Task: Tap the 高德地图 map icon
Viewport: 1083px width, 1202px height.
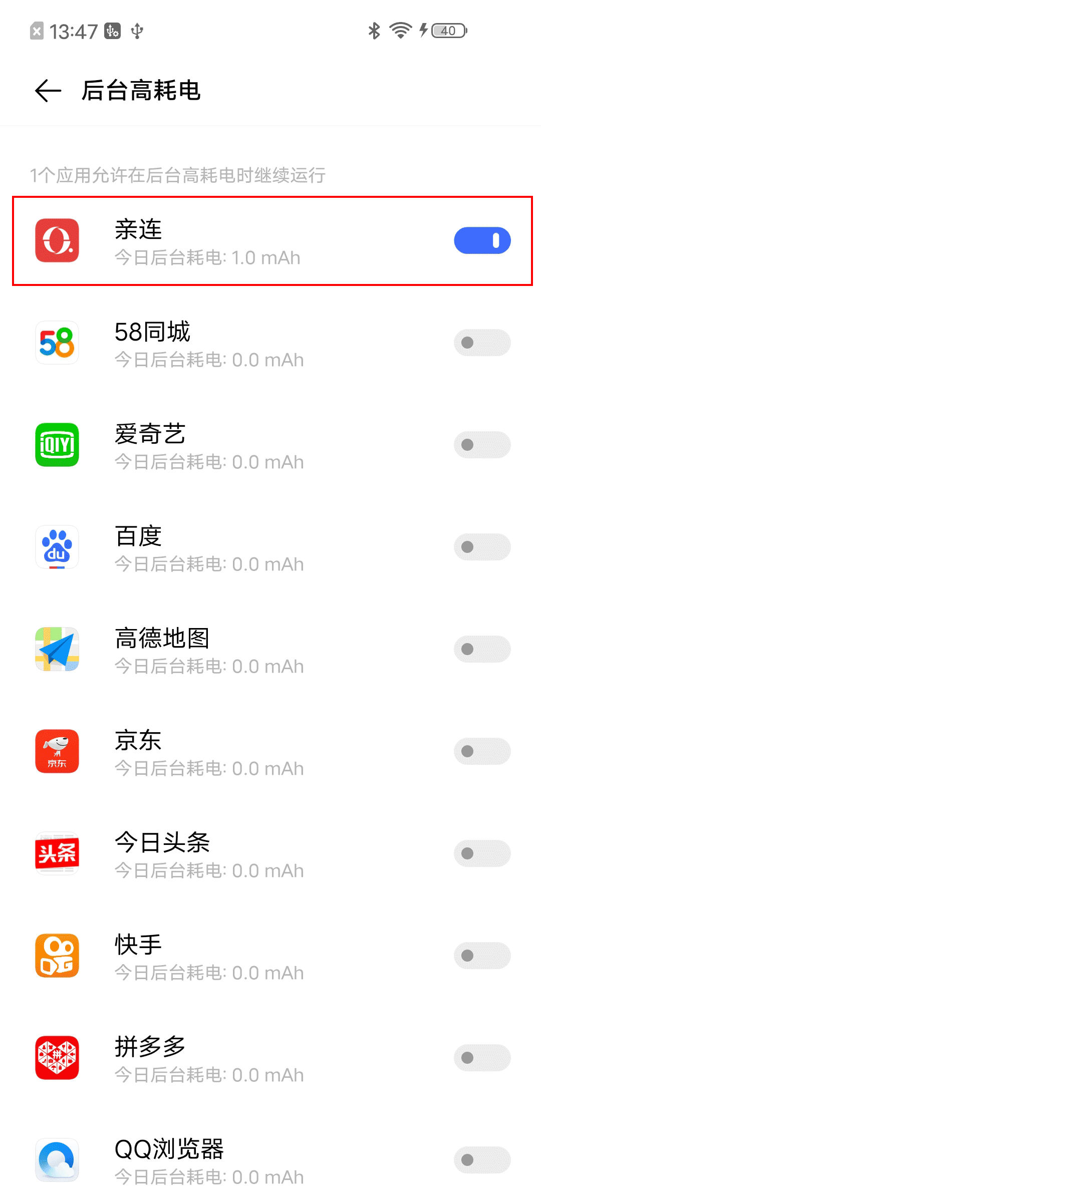Action: pos(57,649)
